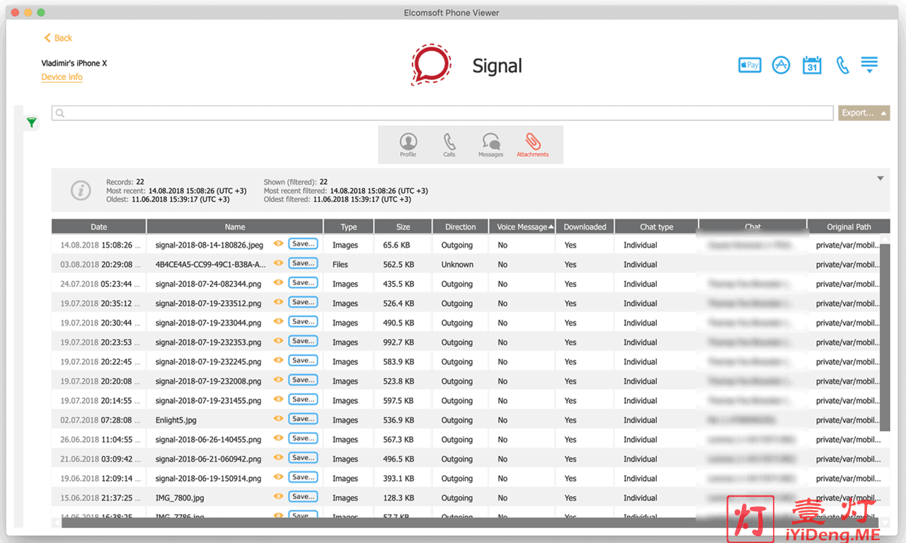Go Back to previous screen

(x=58, y=38)
